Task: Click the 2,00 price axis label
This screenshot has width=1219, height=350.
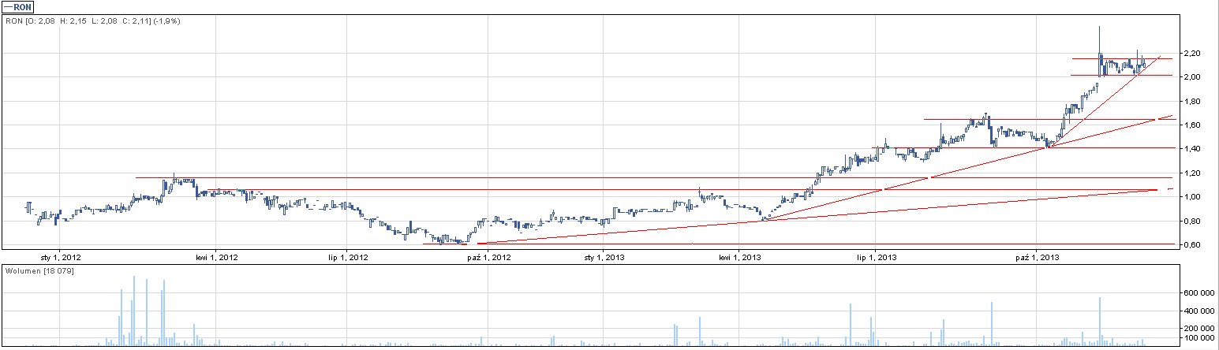Action: [x=1191, y=77]
